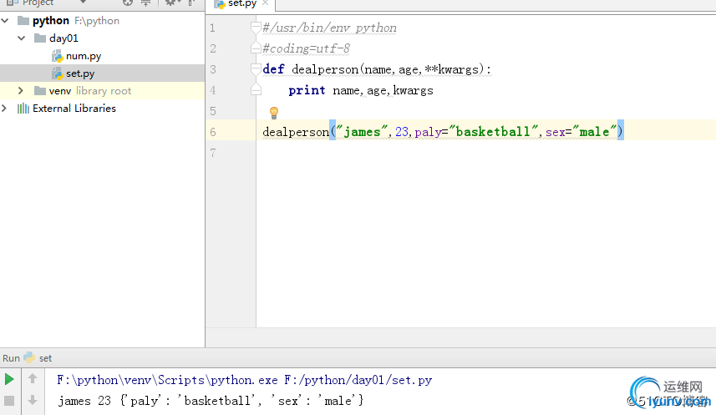Click the gray Stop button
The height and width of the screenshot is (415, 716).
[9, 401]
